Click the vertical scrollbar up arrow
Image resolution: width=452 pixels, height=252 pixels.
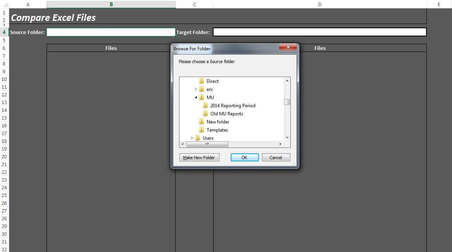pyautogui.click(x=287, y=81)
